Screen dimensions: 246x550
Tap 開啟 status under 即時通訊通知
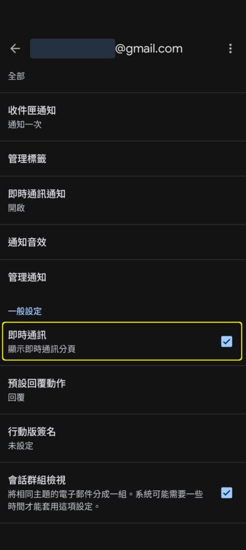tap(17, 208)
